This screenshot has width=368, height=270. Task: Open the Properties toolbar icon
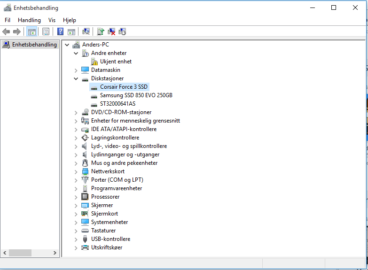pos(46,31)
